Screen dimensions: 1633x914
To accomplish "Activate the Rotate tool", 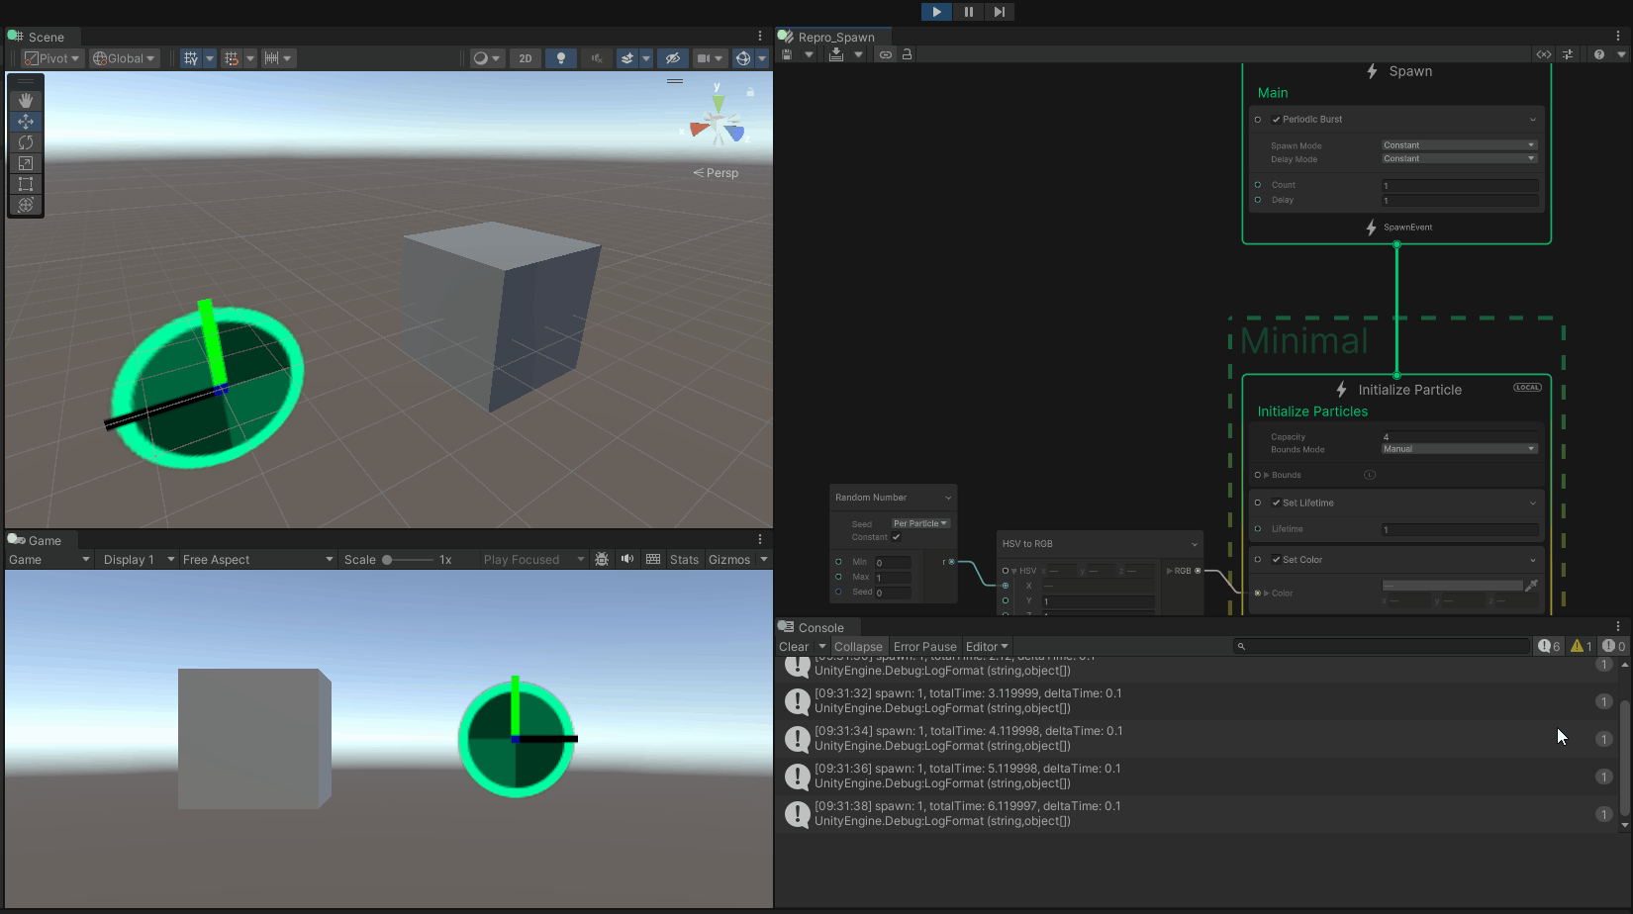I will coord(26,142).
